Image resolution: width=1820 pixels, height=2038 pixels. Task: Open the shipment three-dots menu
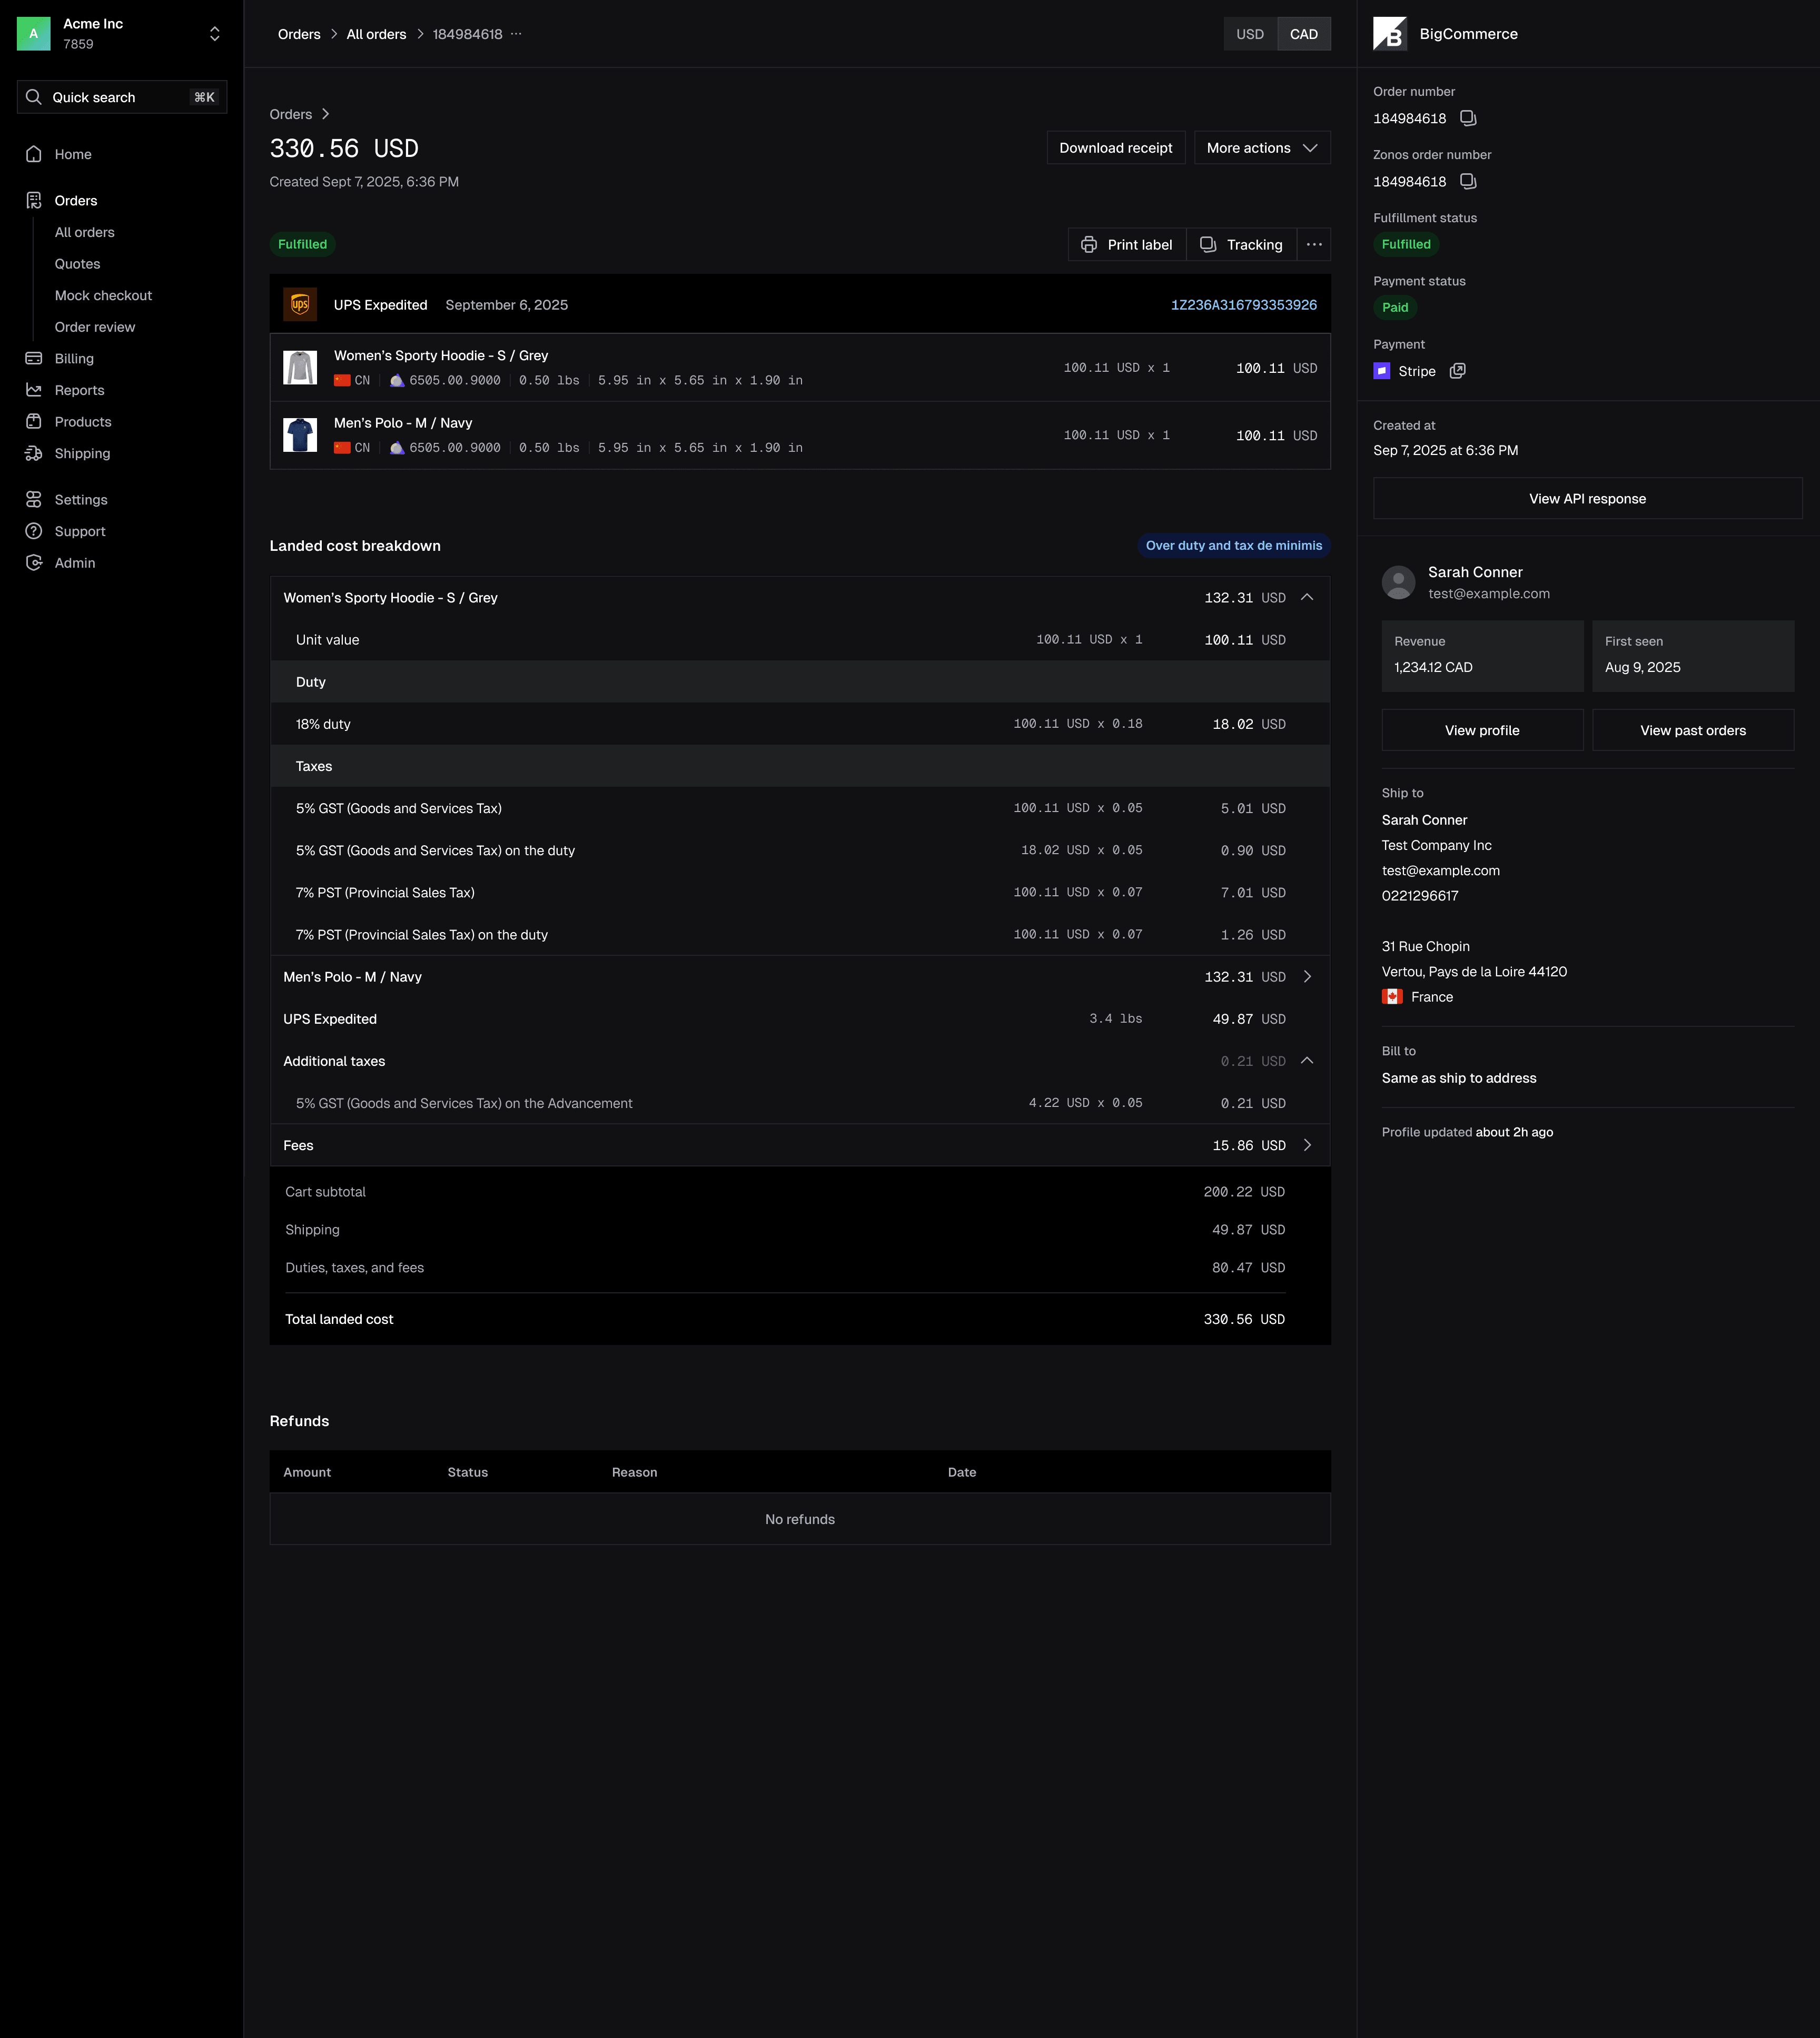1314,245
